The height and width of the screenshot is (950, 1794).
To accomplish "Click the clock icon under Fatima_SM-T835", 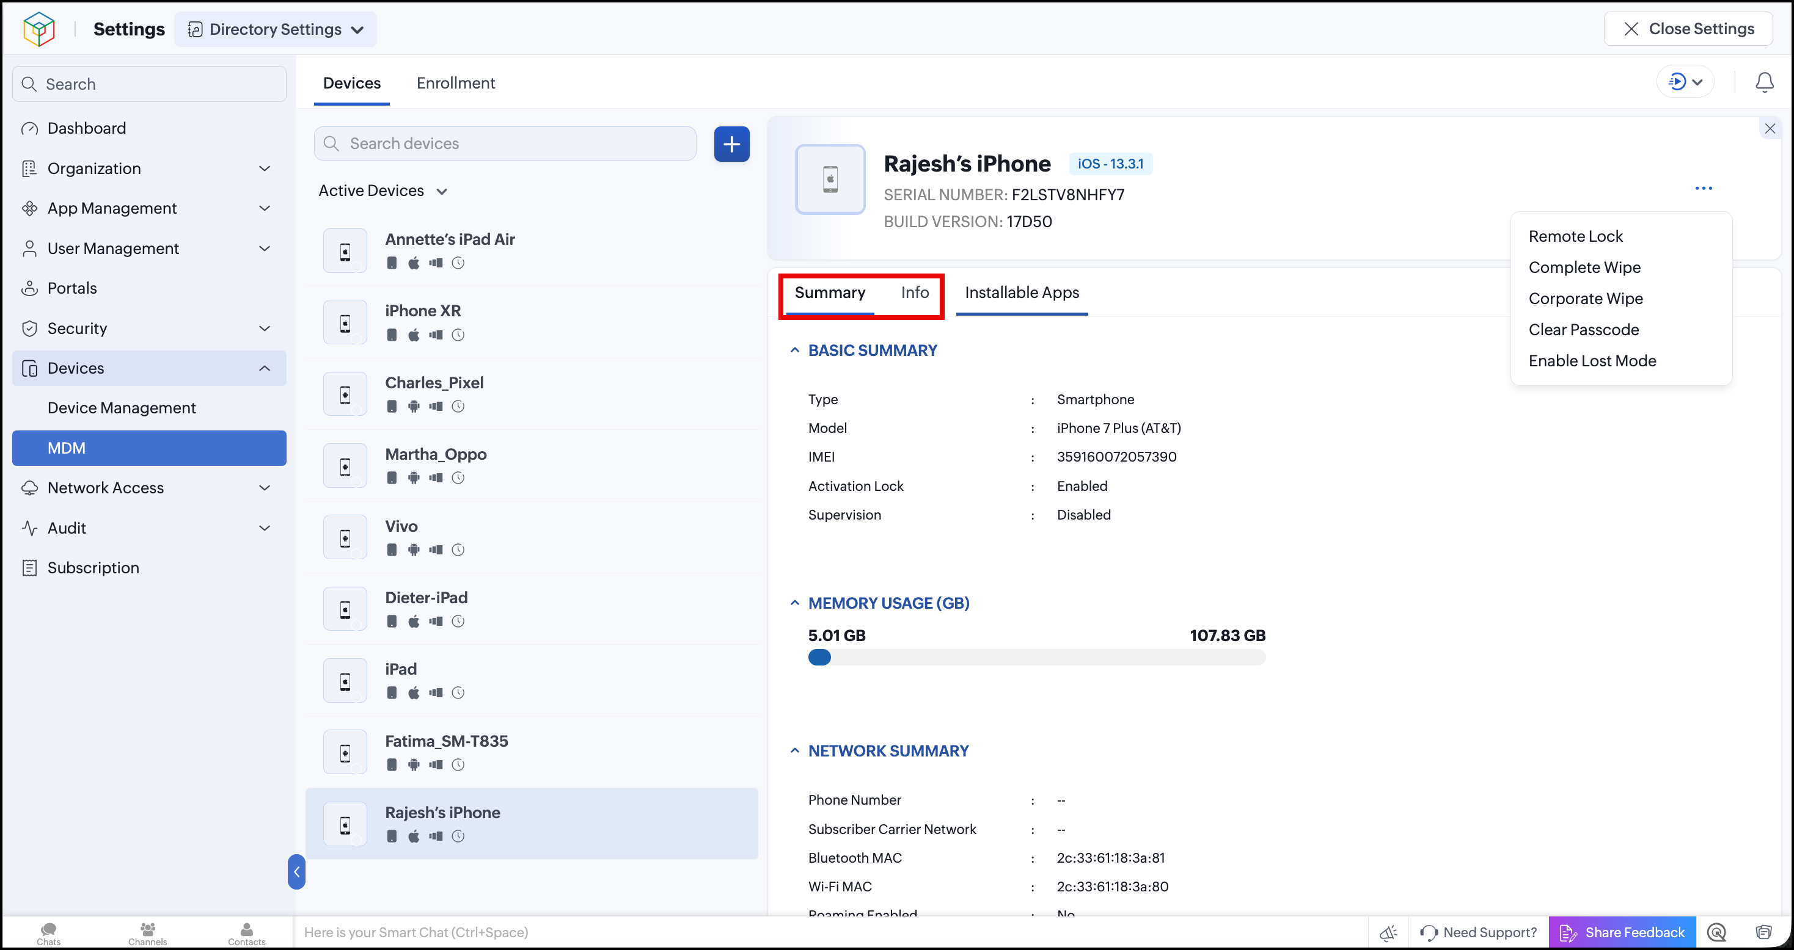I will [458, 765].
